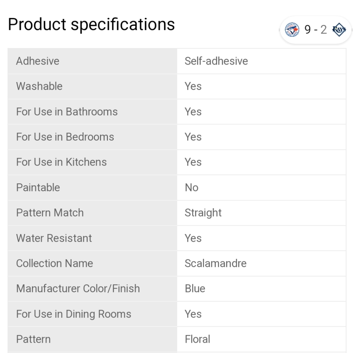The height and width of the screenshot is (353, 353).
Task: Tap the Floral pattern value
Action: pyautogui.click(x=197, y=339)
